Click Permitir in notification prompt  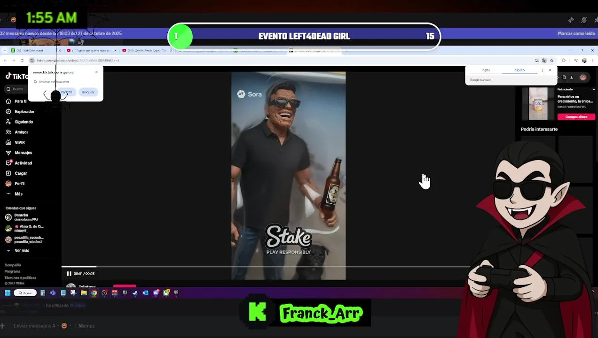(x=67, y=92)
